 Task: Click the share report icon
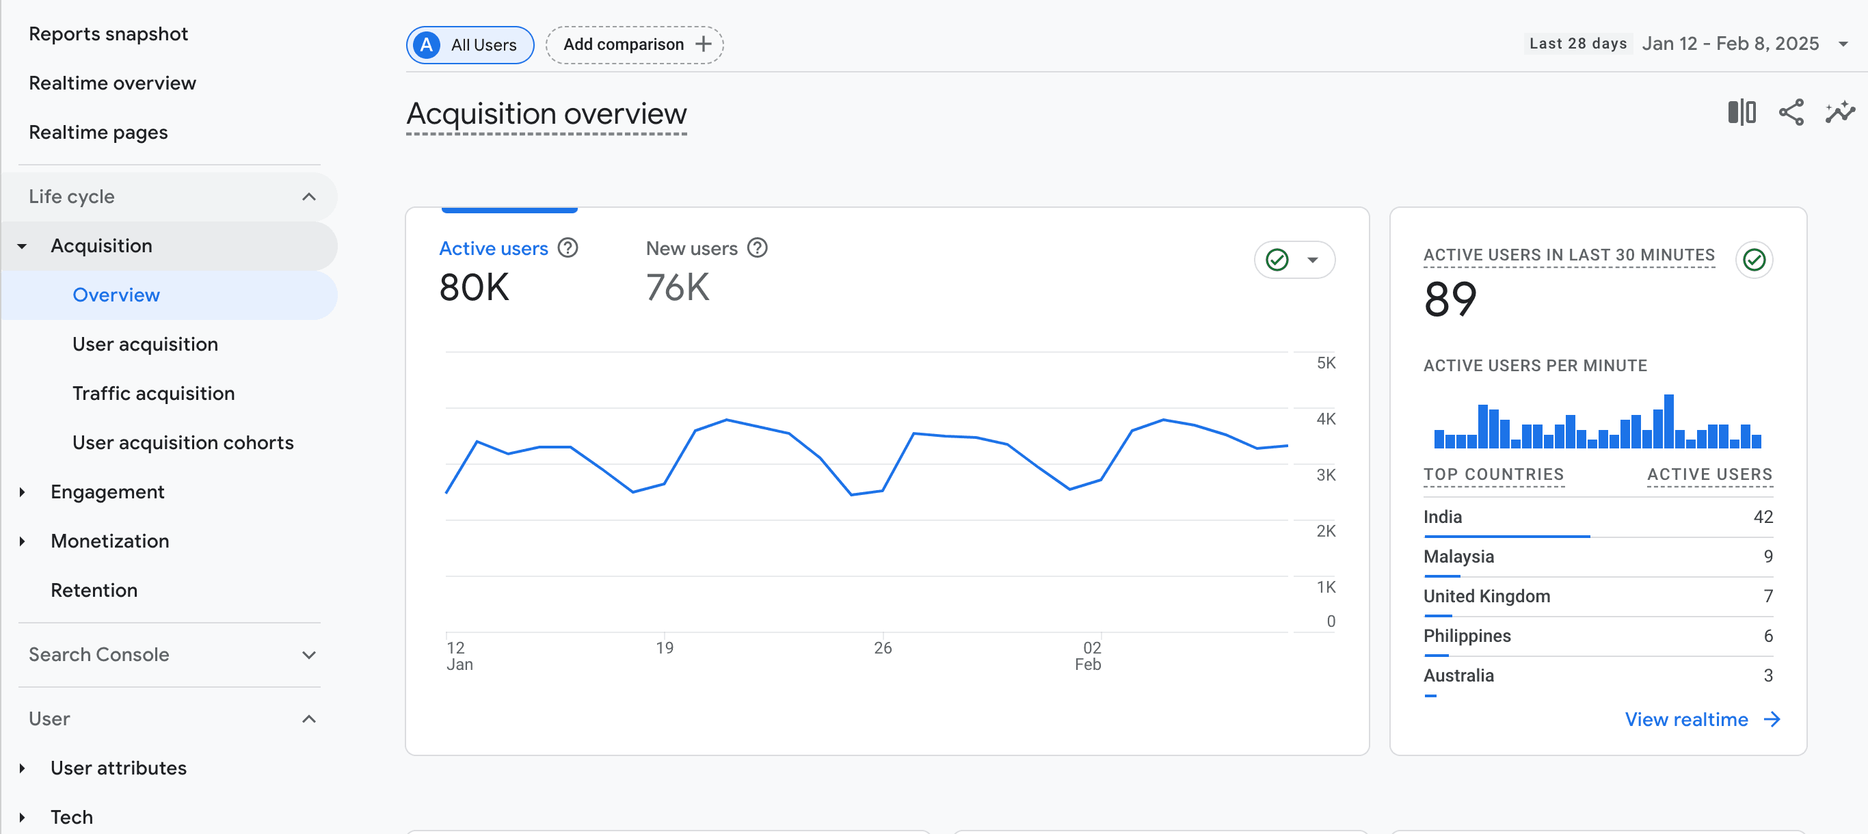click(1791, 112)
